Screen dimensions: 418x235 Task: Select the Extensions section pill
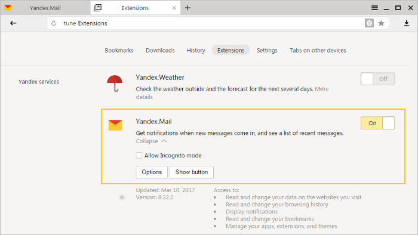tap(230, 50)
